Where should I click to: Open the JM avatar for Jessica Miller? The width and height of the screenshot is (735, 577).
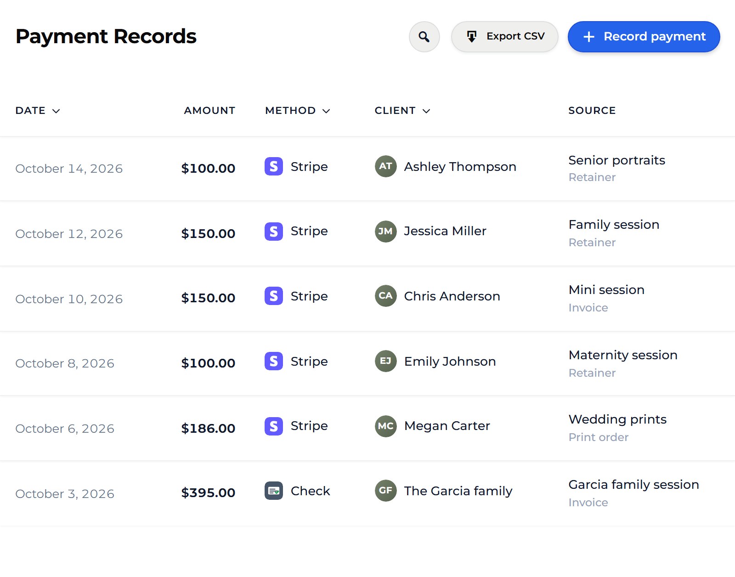click(x=385, y=231)
